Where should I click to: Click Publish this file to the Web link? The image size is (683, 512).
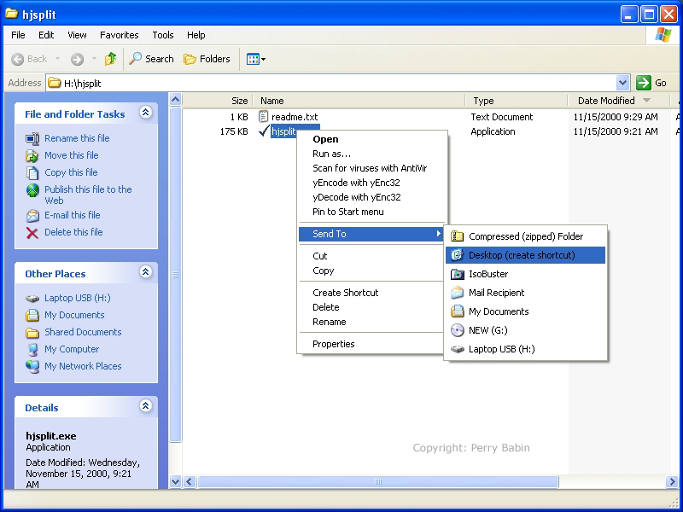(88, 195)
